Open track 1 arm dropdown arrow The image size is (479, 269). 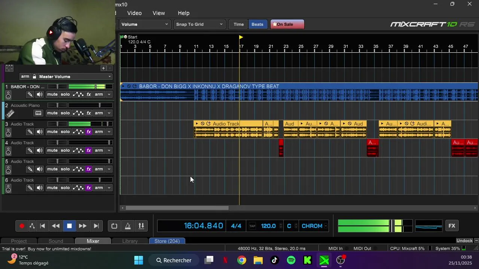tap(109, 95)
